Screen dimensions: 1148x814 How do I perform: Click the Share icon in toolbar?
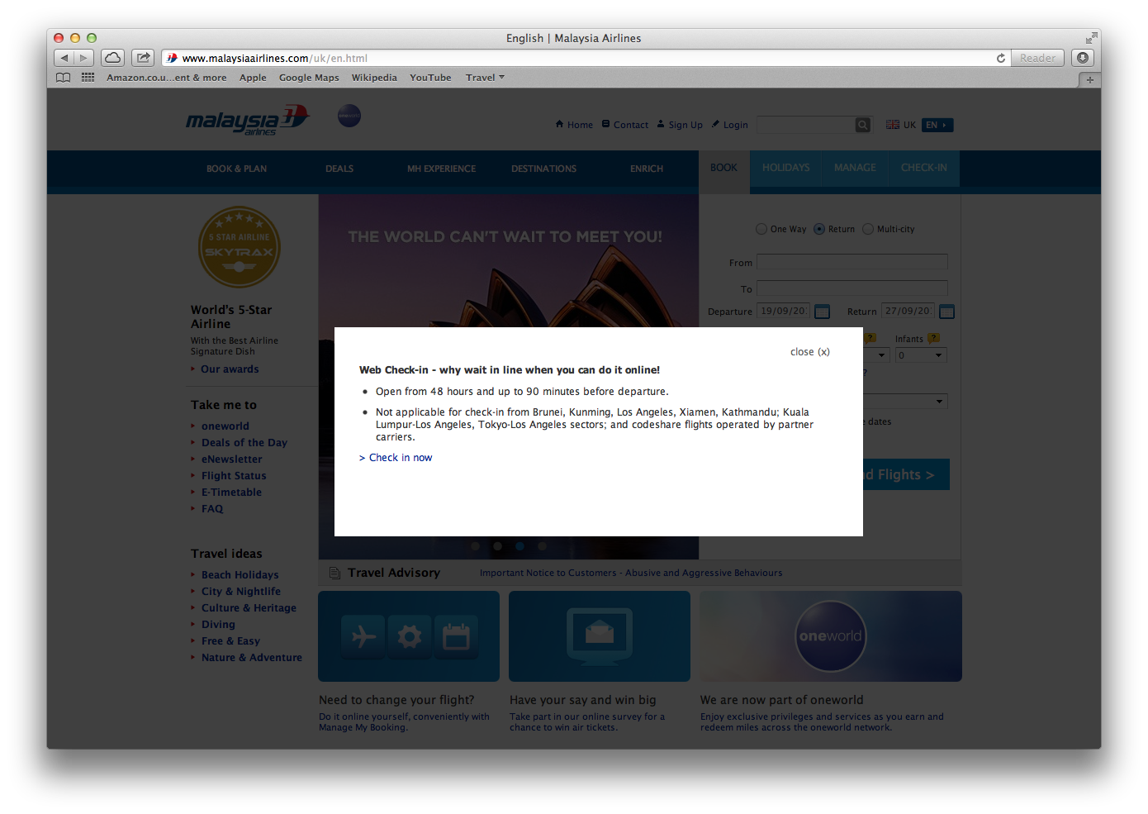click(143, 58)
